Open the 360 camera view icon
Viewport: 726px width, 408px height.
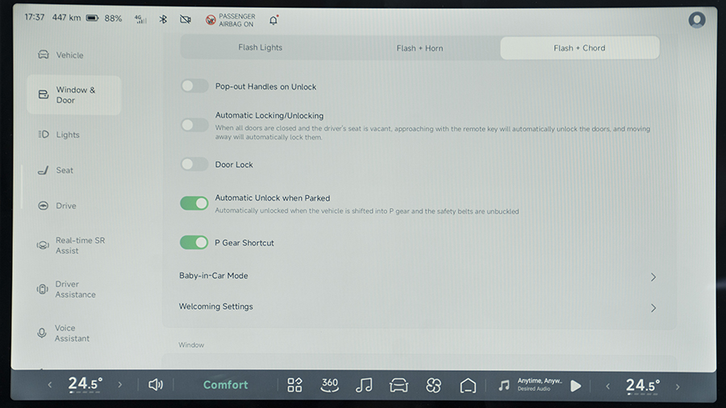pos(329,385)
